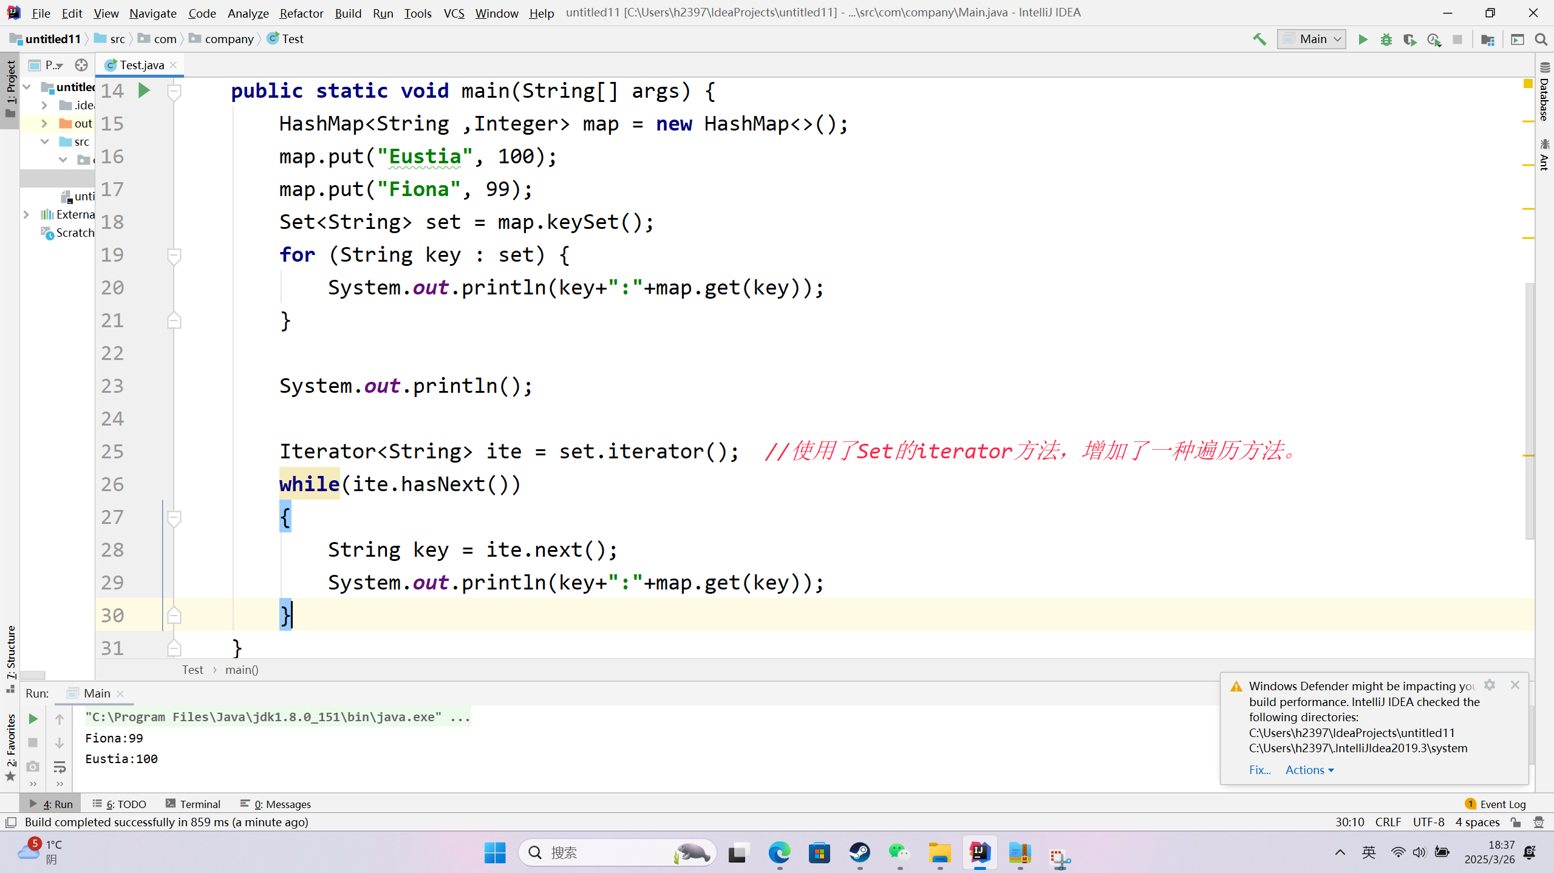Toggle the Favorites tool window
The height and width of the screenshot is (873, 1554).
[x=10, y=747]
